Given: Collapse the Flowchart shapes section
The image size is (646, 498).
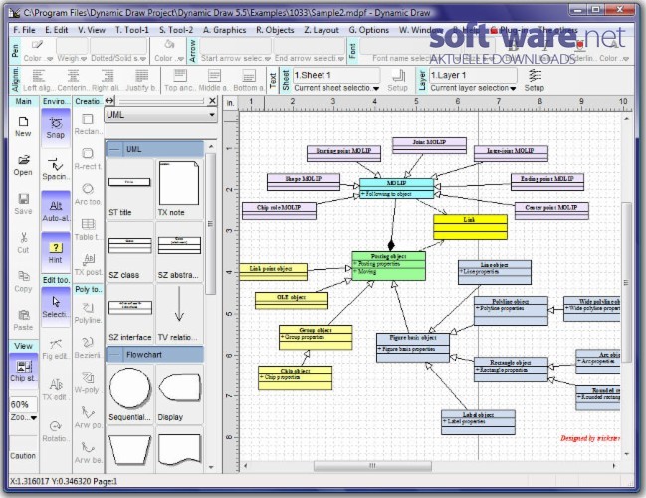Looking at the screenshot, I should click(114, 355).
